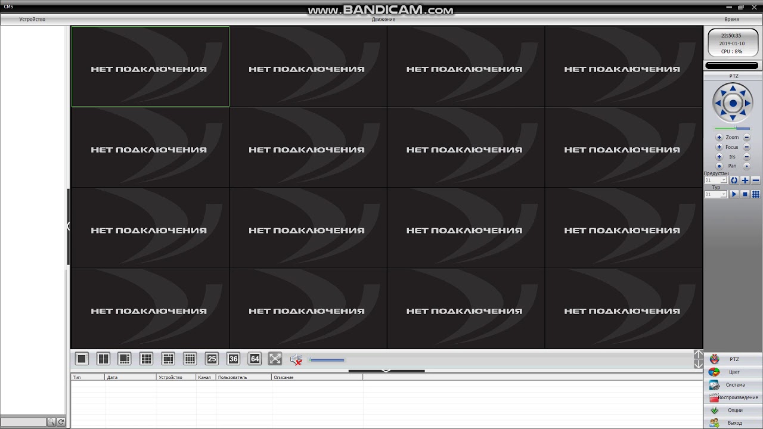Image resolution: width=763 pixels, height=429 pixels.
Task: Delete a preset with the minus button
Action: tap(756, 180)
